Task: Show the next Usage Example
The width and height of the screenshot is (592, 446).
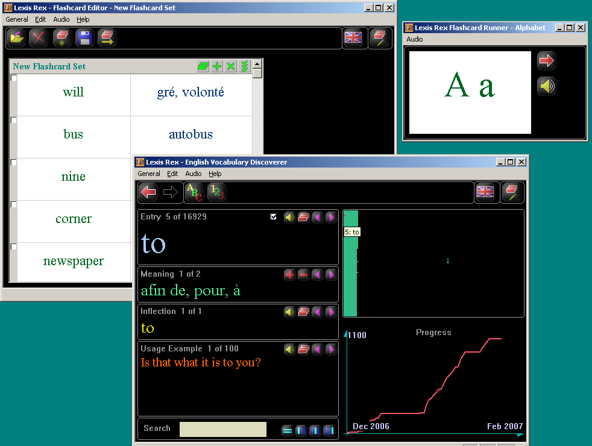Action: (x=331, y=350)
